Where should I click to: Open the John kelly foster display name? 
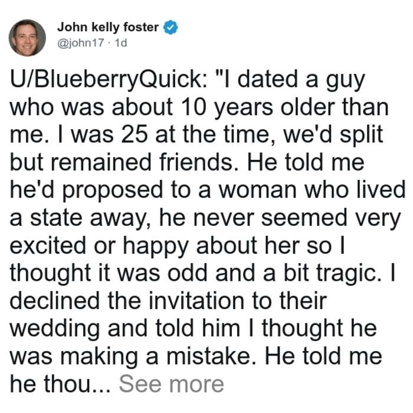coord(108,27)
